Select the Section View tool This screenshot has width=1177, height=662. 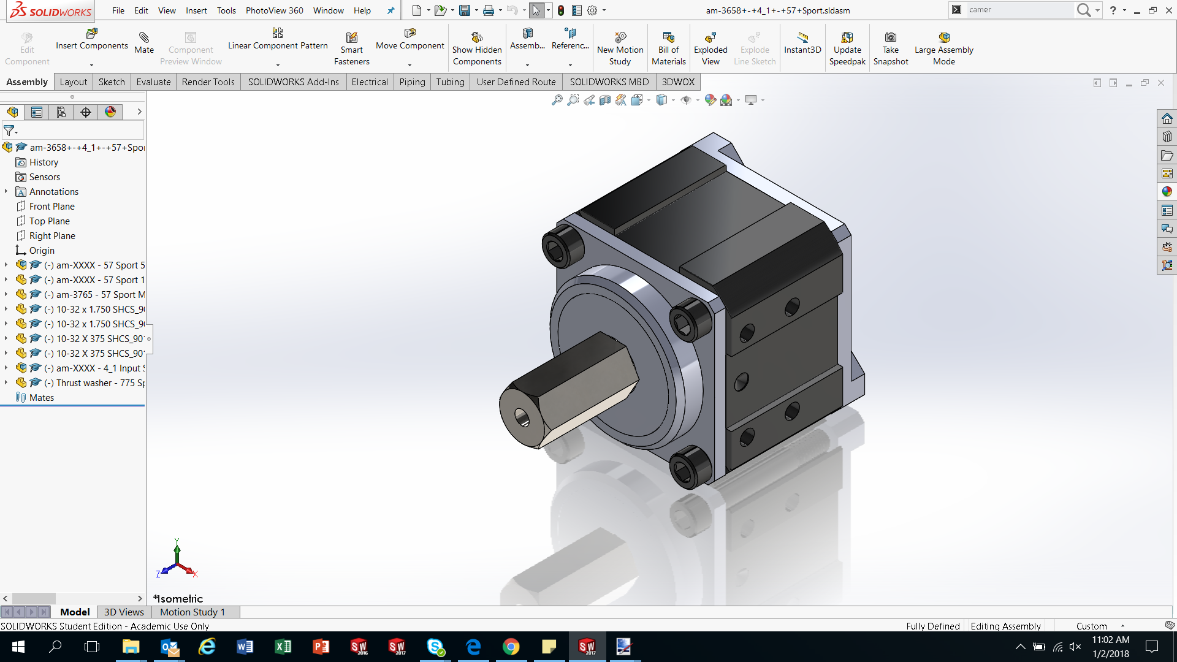click(x=606, y=100)
